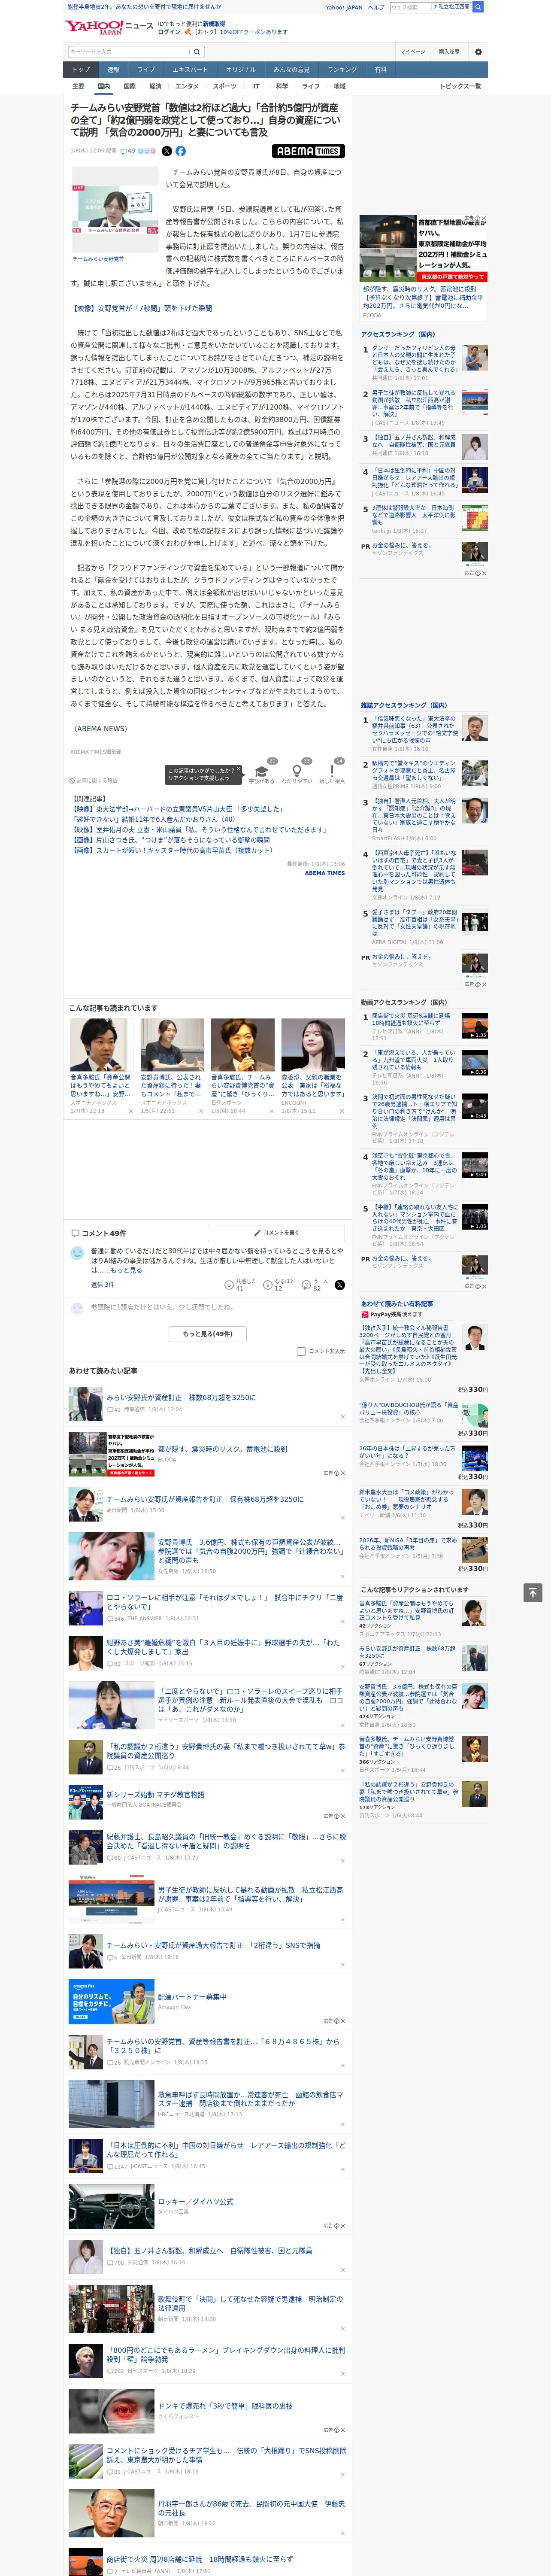Viewport: 551px width, 2576px height.
Task: Open the ランキング navigation tab
Action: (342, 70)
